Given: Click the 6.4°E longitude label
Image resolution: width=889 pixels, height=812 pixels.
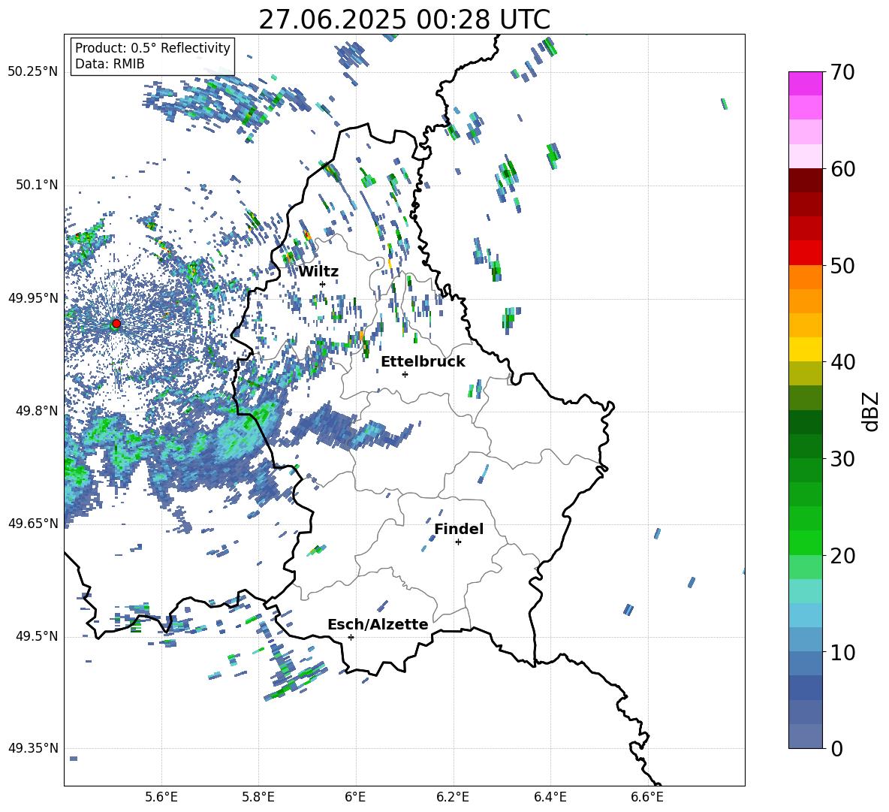Looking at the screenshot, I should point(550,798).
